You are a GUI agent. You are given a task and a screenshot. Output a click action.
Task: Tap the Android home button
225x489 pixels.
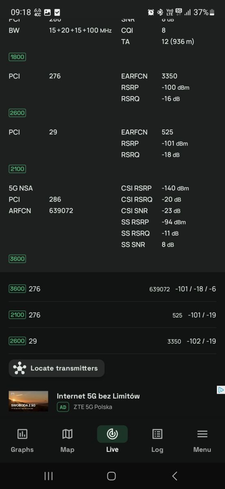(111, 476)
